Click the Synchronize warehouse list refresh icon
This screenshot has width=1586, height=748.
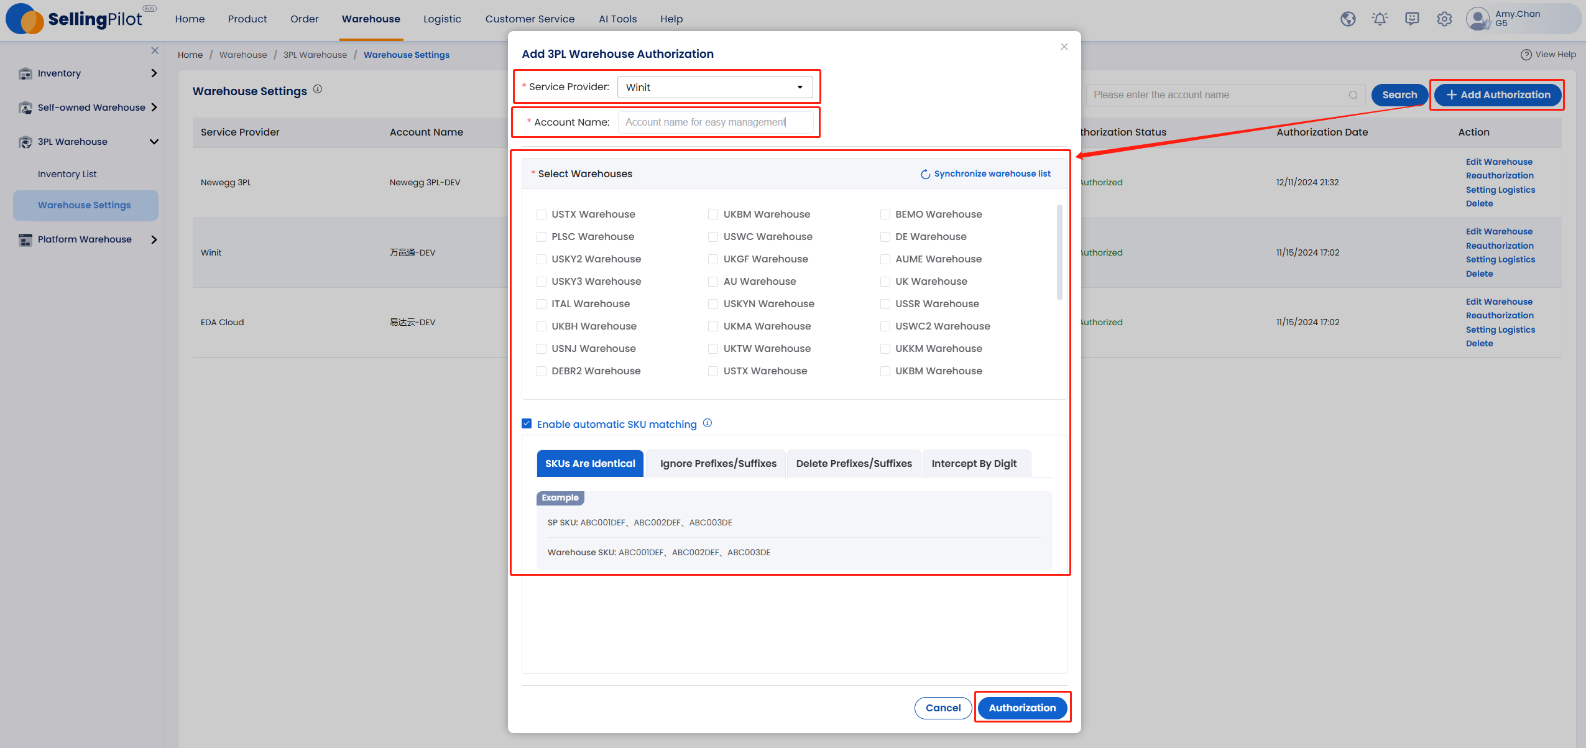(925, 174)
